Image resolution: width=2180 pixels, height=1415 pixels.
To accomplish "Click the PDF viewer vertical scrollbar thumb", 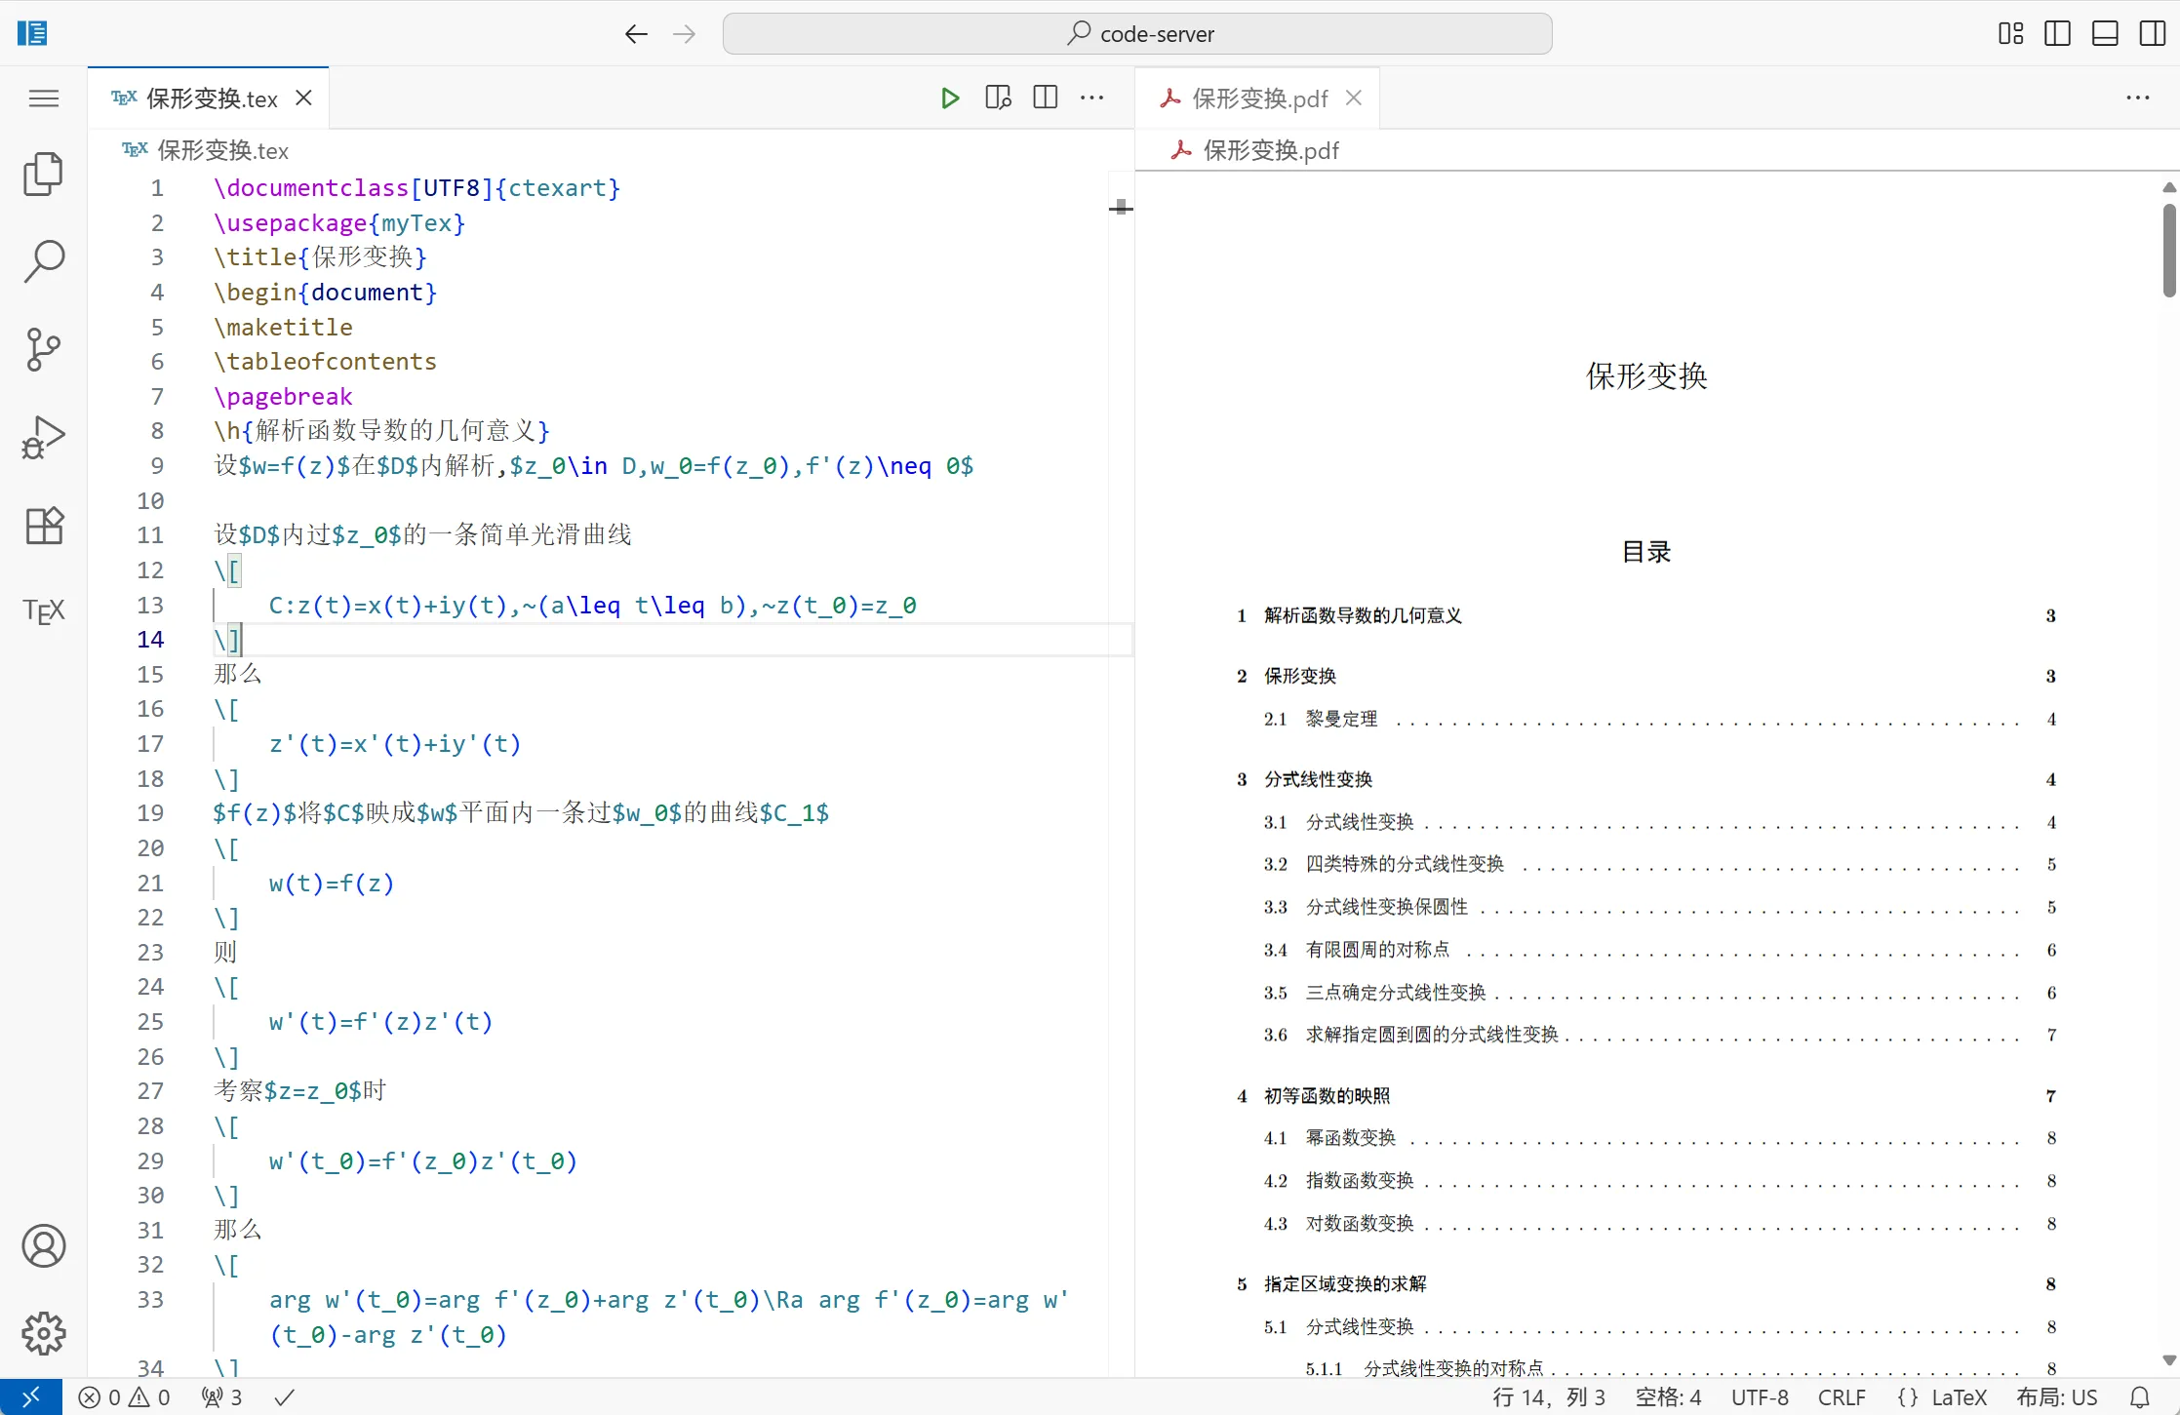I will point(2168,251).
